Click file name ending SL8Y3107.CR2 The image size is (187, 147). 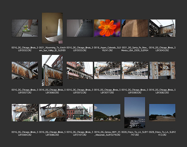[80, 134]
